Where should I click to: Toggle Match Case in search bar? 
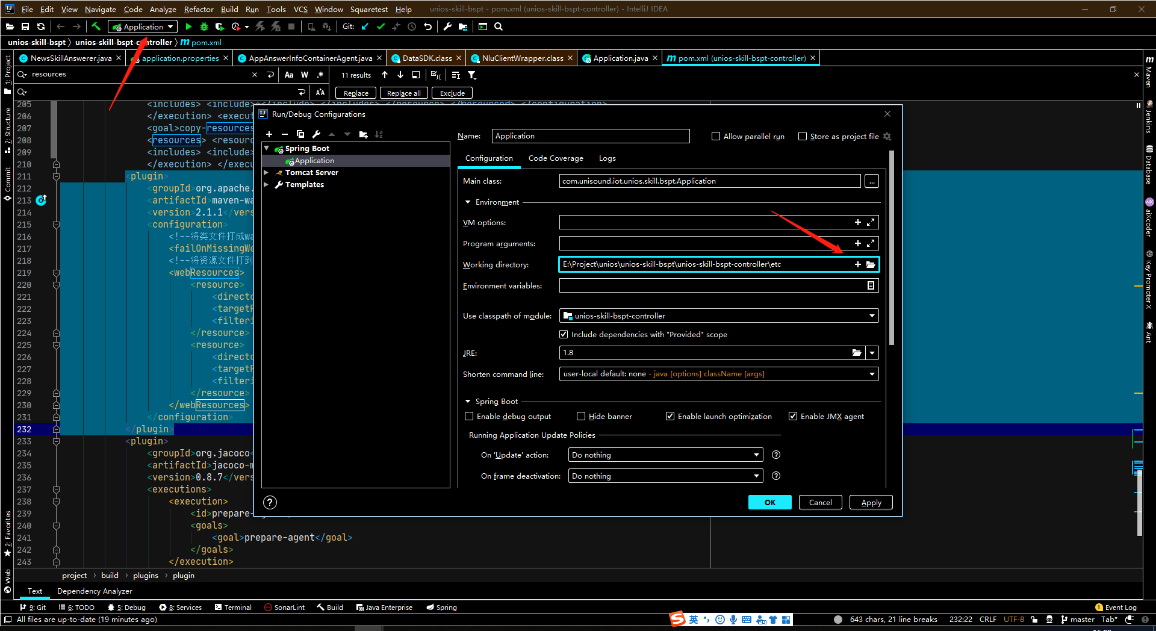(x=289, y=75)
